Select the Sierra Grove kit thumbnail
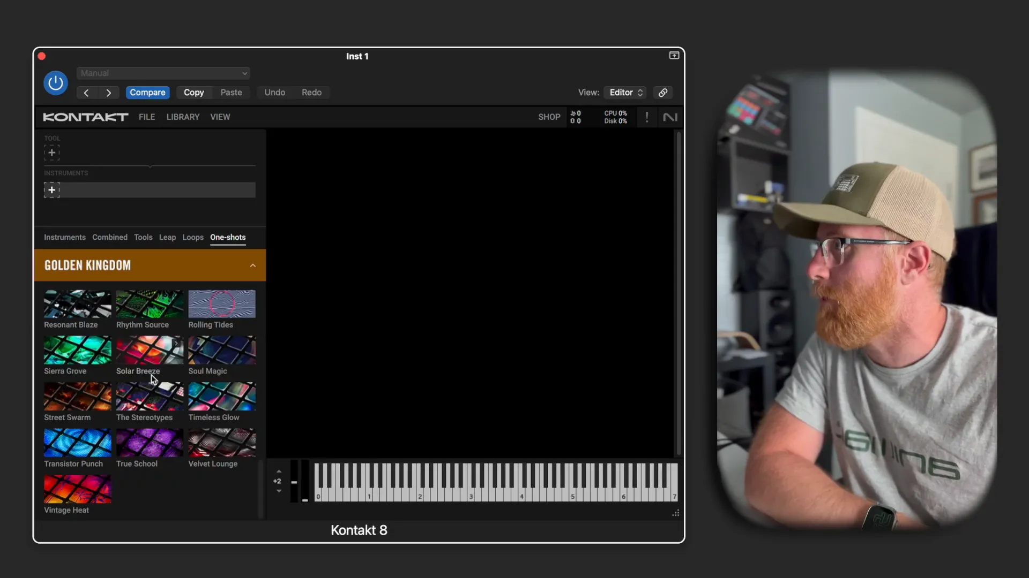The width and height of the screenshot is (1029, 578). (x=78, y=350)
